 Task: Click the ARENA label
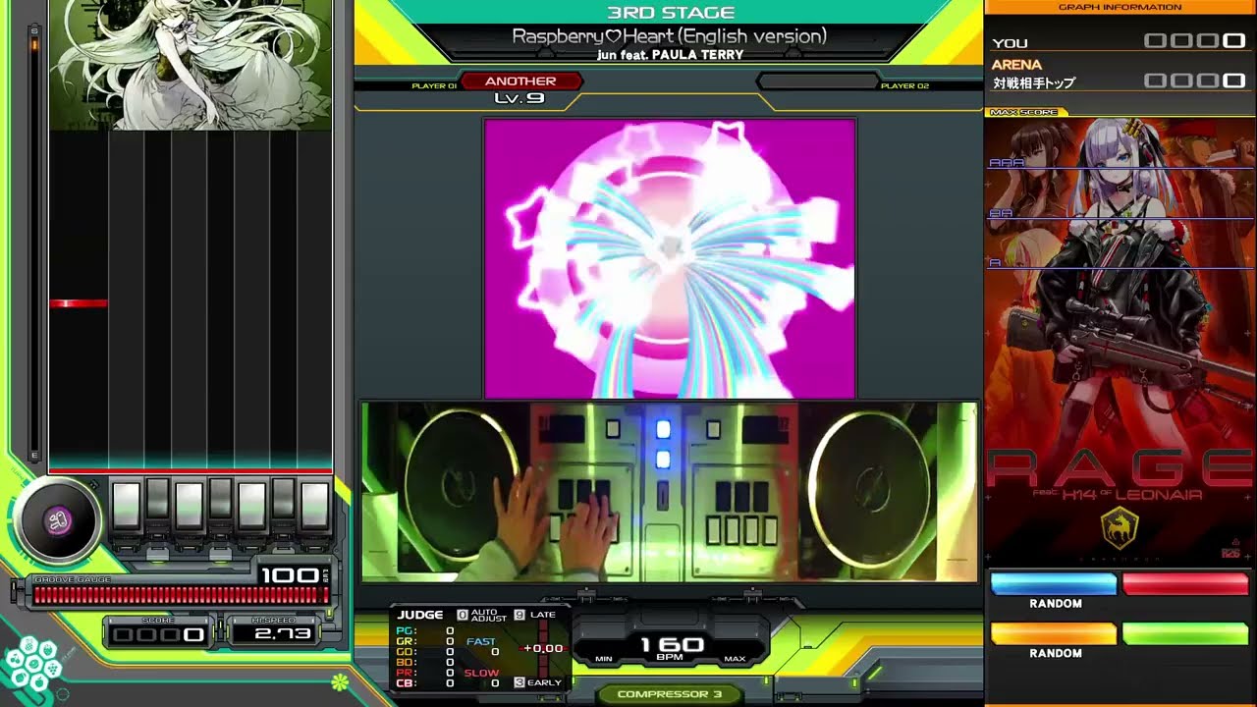[x=1016, y=65]
